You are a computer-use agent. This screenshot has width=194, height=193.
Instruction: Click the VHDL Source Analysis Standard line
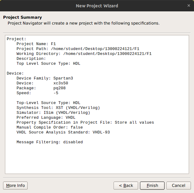[63, 132]
